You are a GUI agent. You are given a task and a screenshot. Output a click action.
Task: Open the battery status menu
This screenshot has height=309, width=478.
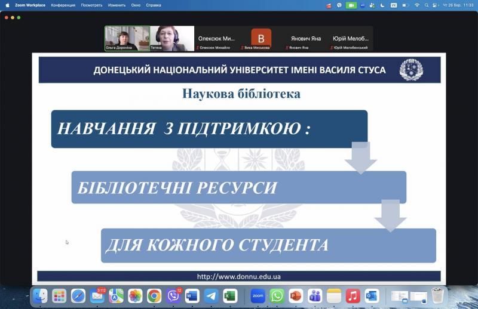pos(406,5)
